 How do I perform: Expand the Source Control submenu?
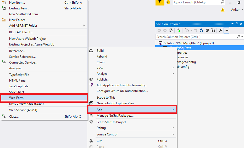point(173,134)
